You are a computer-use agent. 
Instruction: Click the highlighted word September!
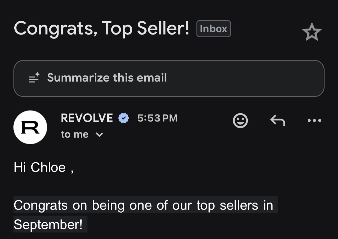pyautogui.click(x=48, y=224)
